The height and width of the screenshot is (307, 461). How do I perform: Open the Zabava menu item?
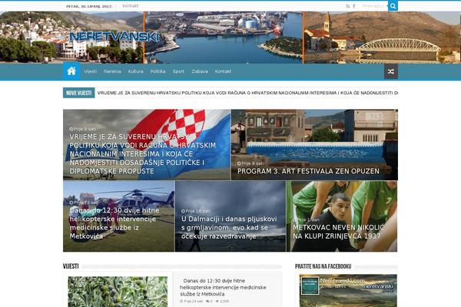click(200, 71)
